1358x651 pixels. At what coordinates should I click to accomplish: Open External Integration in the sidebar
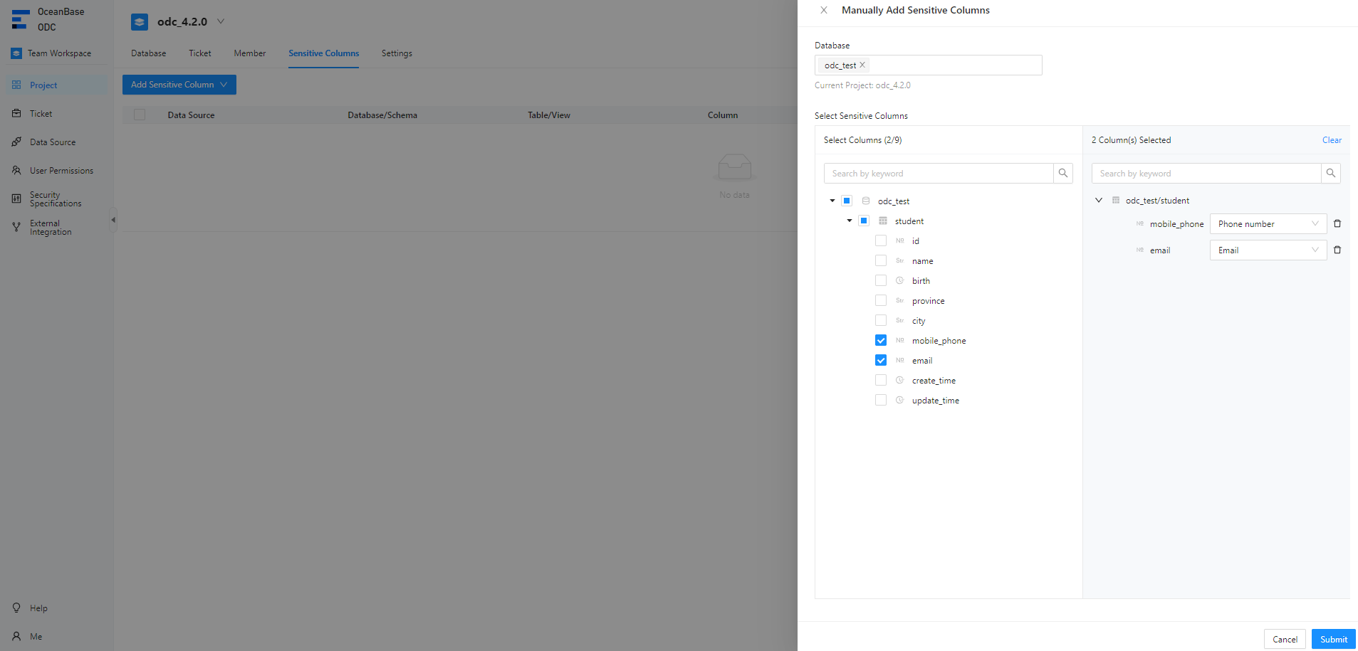pos(50,228)
